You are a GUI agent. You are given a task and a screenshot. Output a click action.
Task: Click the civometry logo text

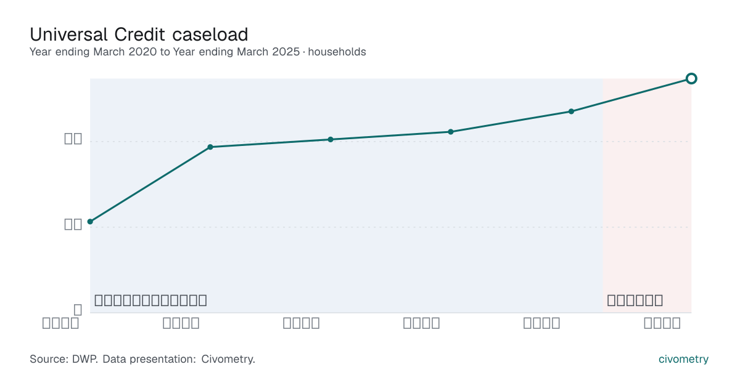click(x=683, y=359)
